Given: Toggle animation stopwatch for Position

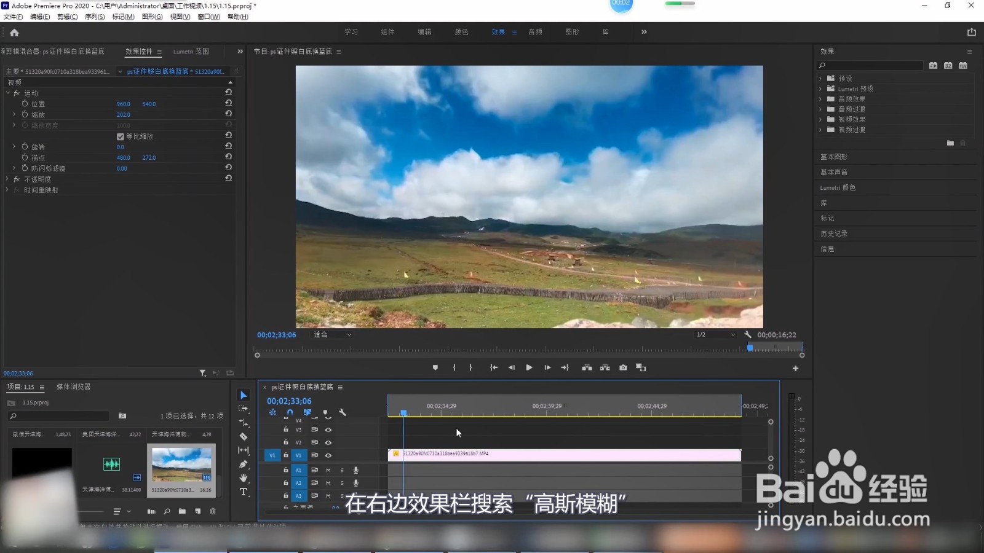Looking at the screenshot, I should (x=25, y=104).
